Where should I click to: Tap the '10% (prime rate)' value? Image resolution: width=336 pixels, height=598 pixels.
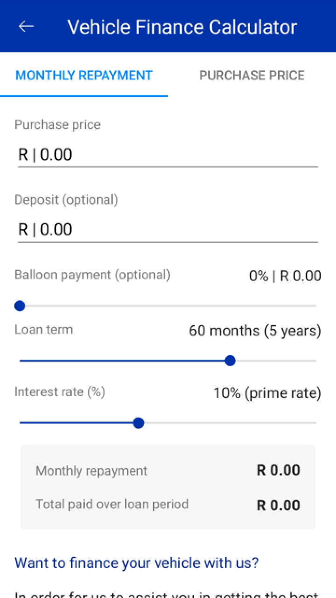click(267, 393)
